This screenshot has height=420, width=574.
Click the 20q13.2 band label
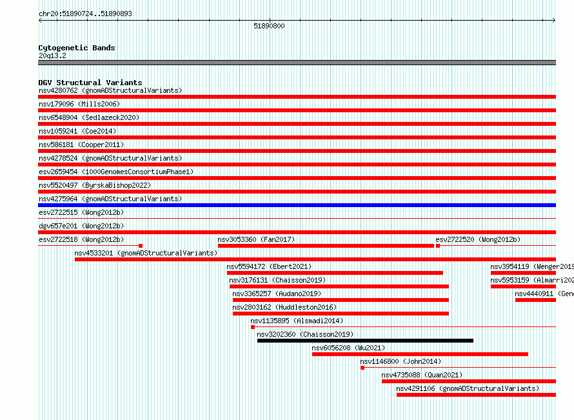click(52, 55)
